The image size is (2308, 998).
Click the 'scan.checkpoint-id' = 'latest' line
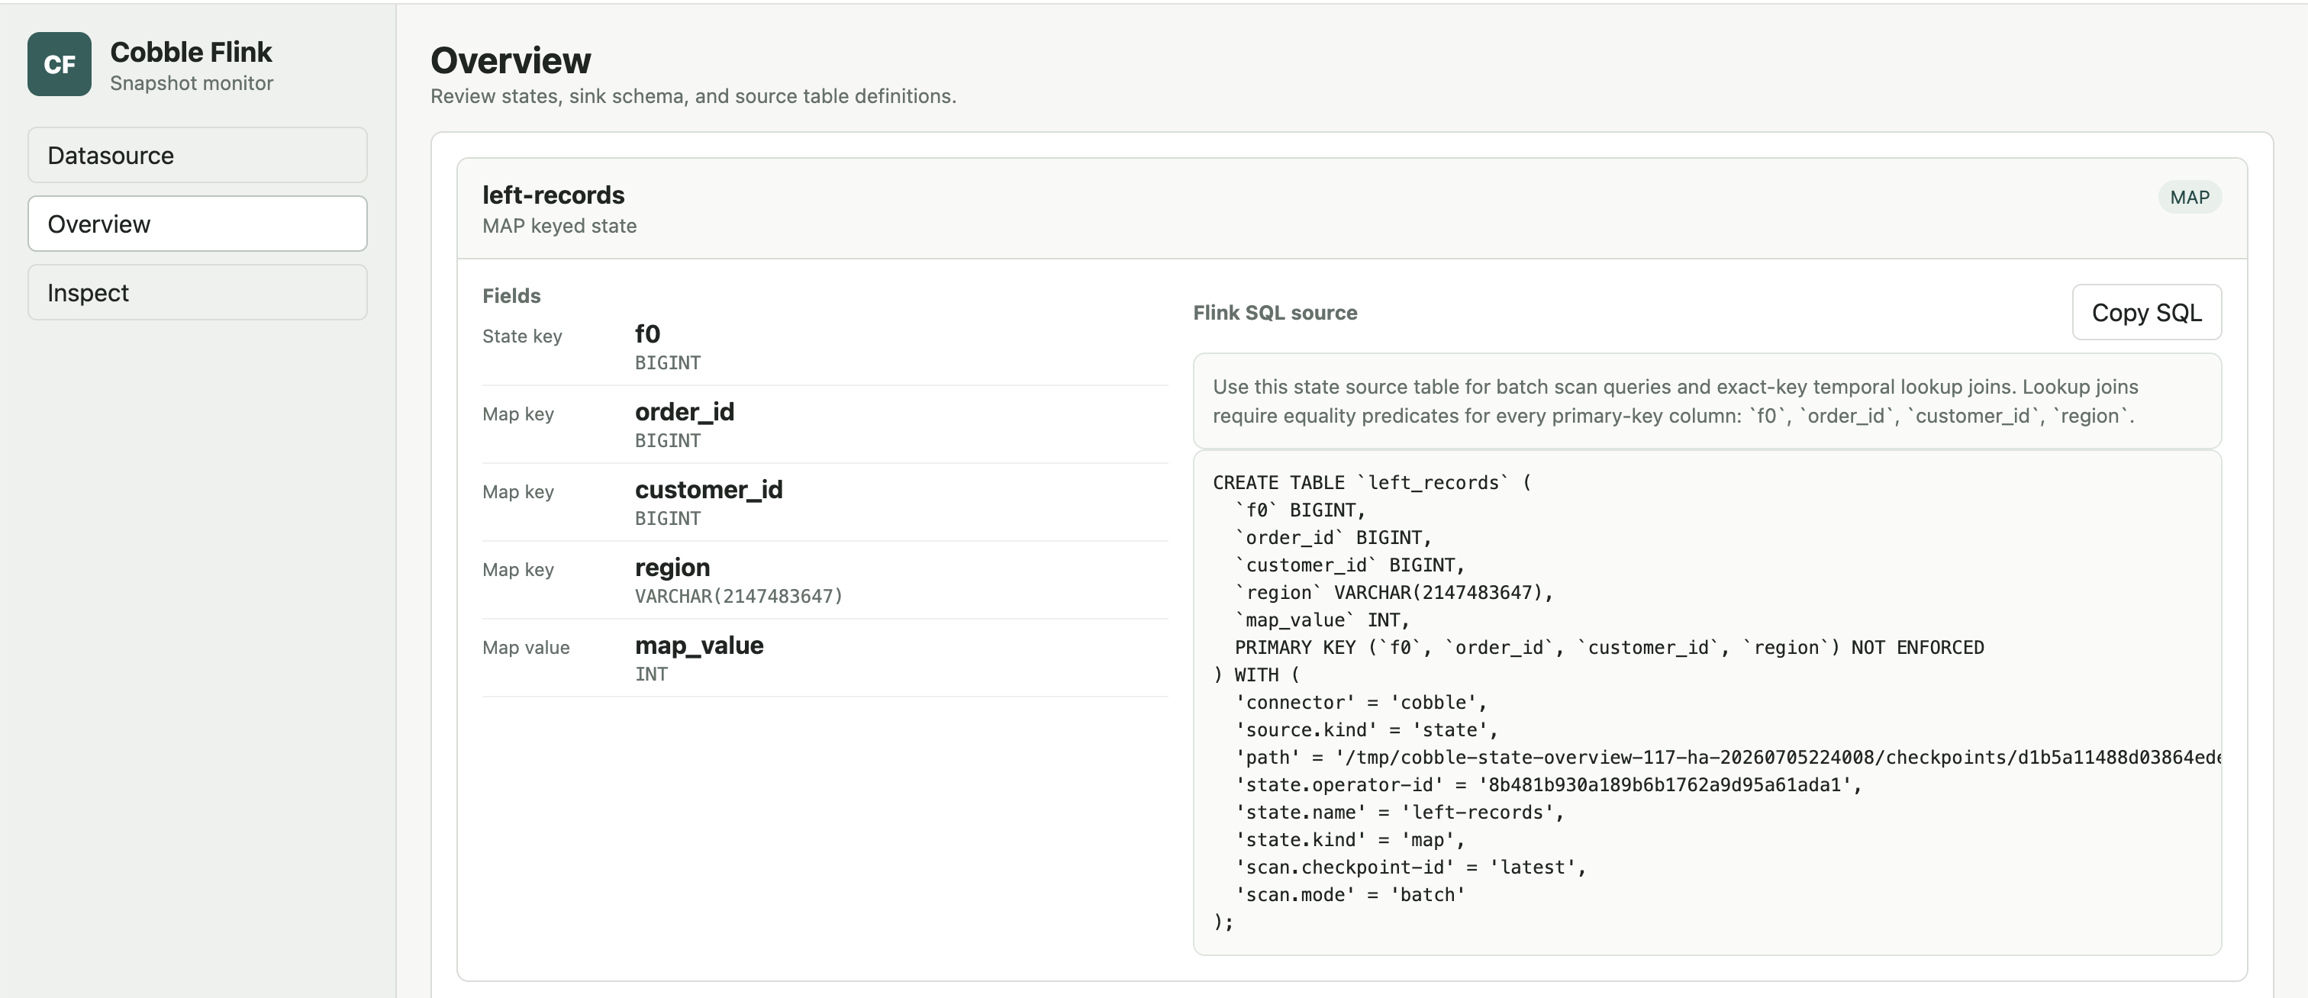pos(1410,868)
